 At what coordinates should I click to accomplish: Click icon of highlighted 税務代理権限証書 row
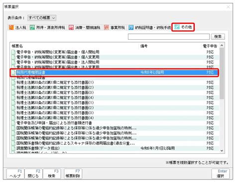13,72
